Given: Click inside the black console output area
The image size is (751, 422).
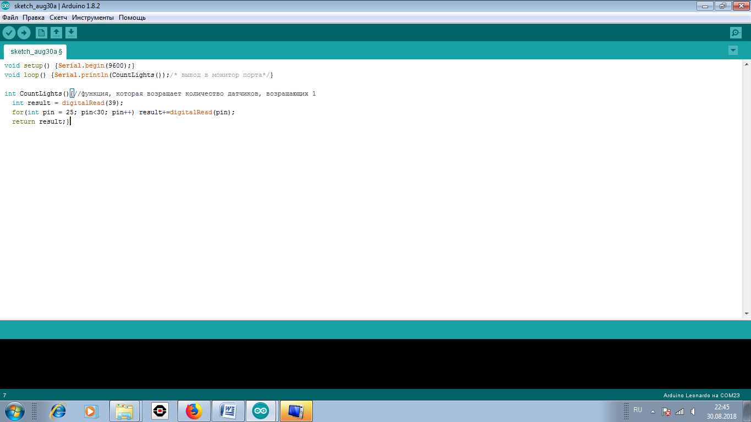Looking at the screenshot, I should point(375,364).
